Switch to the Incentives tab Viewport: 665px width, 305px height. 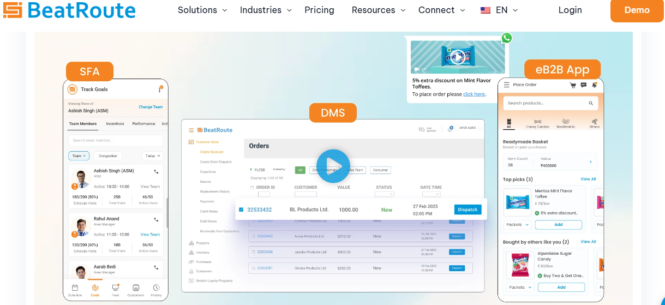tap(115, 124)
